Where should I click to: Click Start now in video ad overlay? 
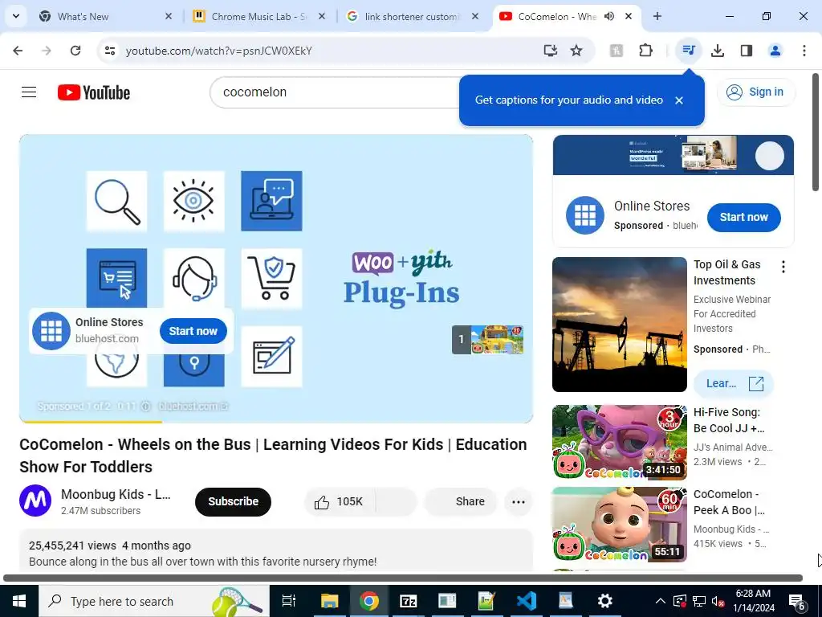coord(193,331)
